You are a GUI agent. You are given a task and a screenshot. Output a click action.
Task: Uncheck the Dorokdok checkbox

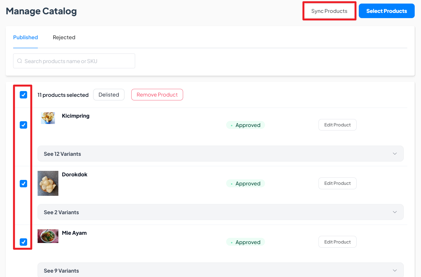coord(24,183)
